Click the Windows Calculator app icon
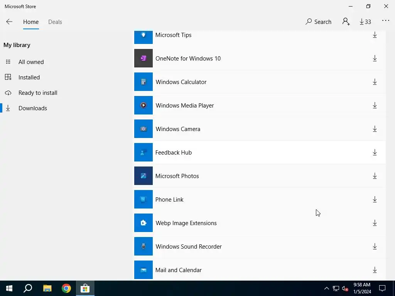This screenshot has width=395, height=296. tap(143, 82)
